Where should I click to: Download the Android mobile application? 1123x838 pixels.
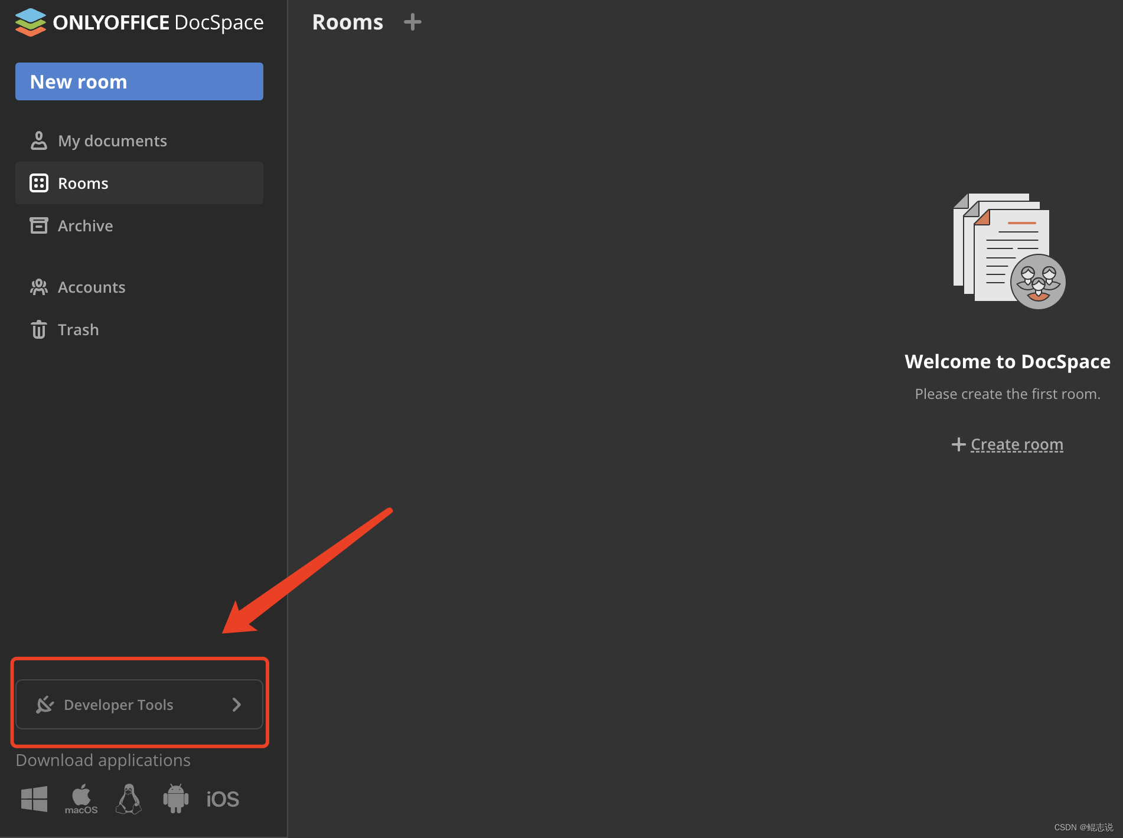pyautogui.click(x=176, y=799)
